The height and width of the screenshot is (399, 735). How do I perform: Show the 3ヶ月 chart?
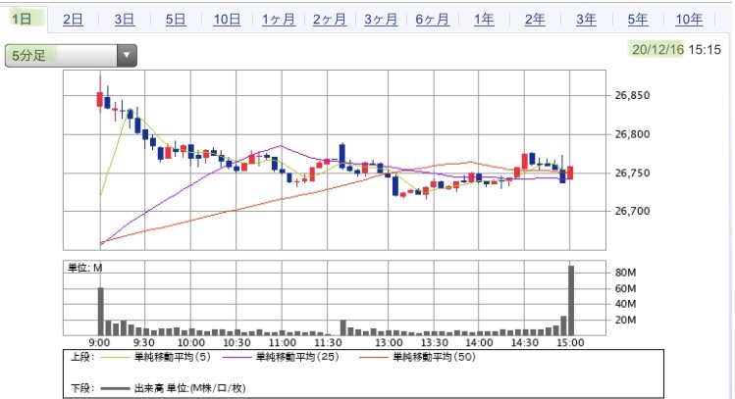point(381,20)
